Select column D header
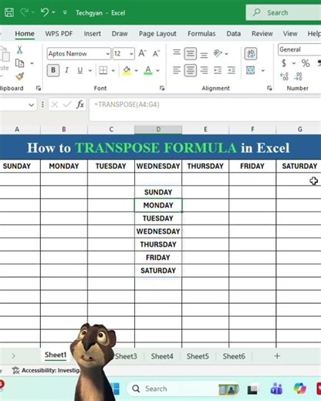The image size is (321, 401). click(158, 130)
